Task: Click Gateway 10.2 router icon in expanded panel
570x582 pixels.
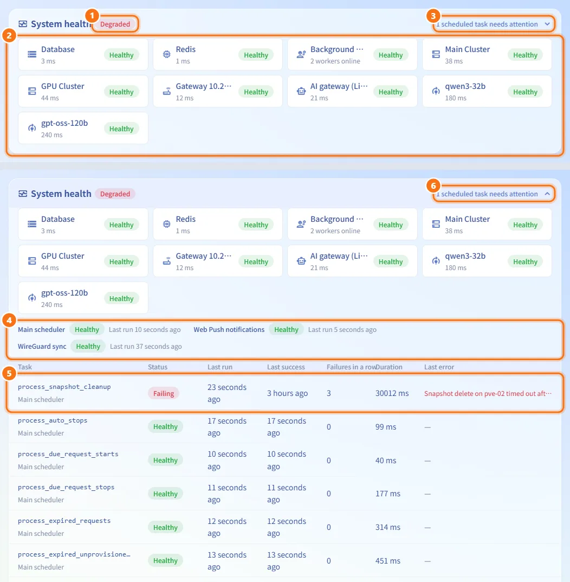Action: point(167,261)
